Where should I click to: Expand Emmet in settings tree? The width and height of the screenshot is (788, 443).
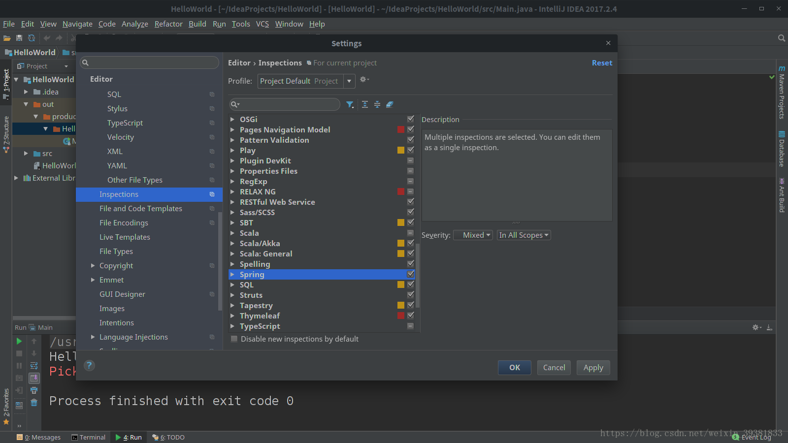(x=93, y=280)
